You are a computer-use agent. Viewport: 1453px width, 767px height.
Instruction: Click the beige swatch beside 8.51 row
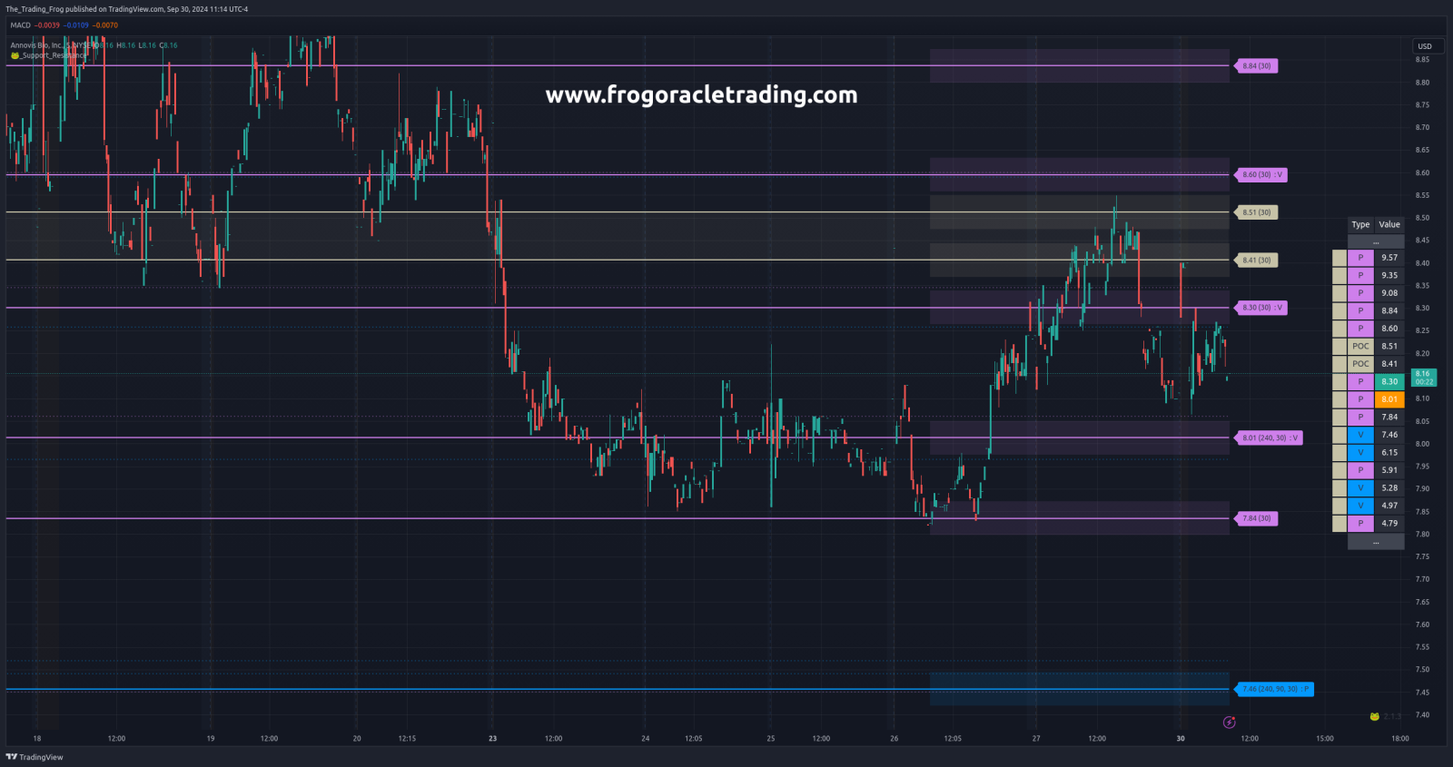pyautogui.click(x=1339, y=346)
